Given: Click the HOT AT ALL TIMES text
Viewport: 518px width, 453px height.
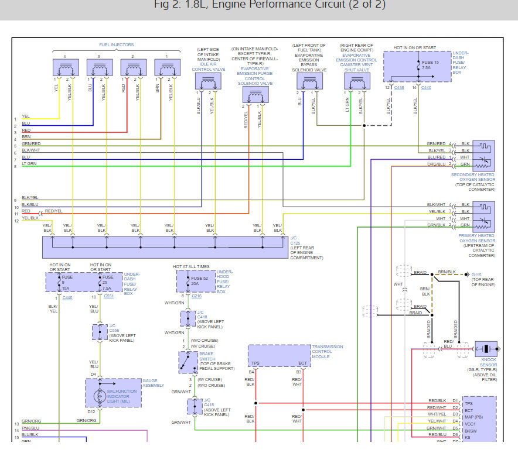Looking at the screenshot, I should pyautogui.click(x=191, y=266).
